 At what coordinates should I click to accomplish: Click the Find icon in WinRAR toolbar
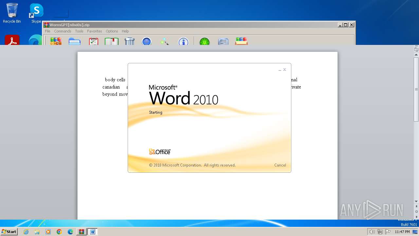[147, 41]
